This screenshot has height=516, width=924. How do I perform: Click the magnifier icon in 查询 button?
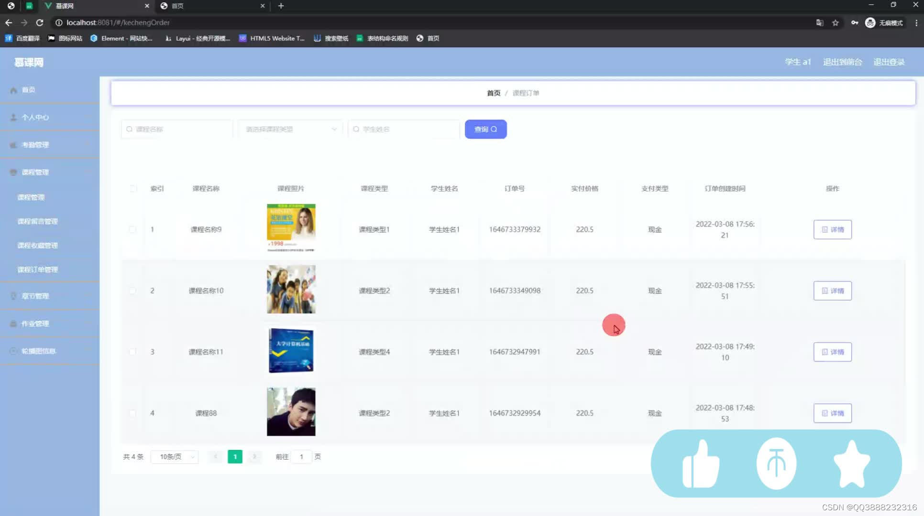[495, 129]
